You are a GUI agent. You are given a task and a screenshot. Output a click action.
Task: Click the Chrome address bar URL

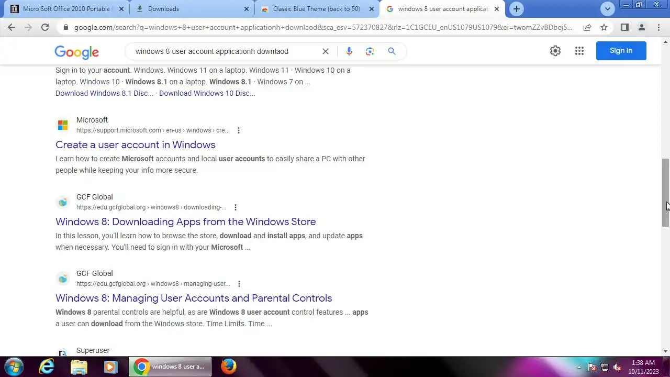coord(323,27)
